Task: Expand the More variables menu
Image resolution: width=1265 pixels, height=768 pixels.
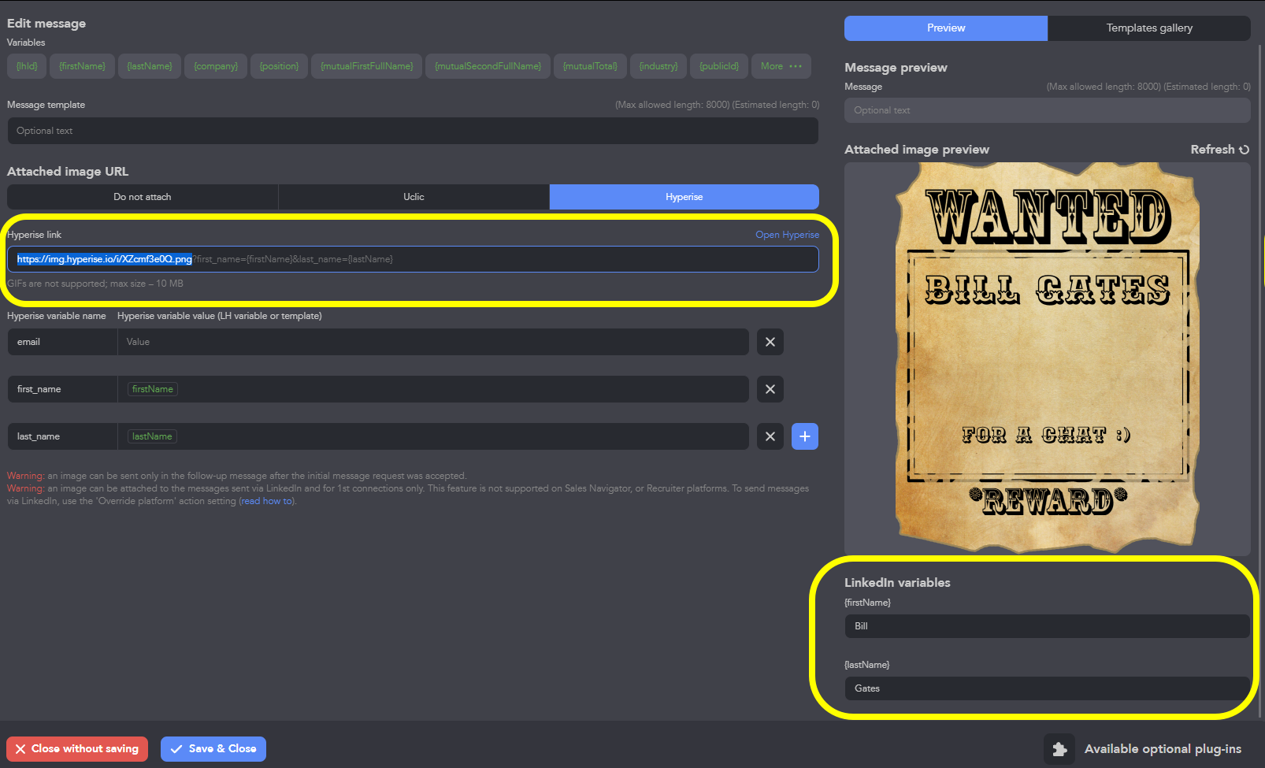Action: (781, 66)
